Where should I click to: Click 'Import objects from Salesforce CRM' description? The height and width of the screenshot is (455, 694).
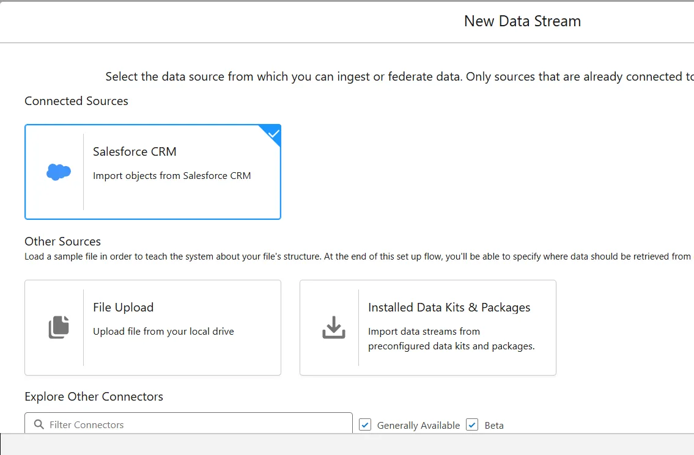point(172,176)
